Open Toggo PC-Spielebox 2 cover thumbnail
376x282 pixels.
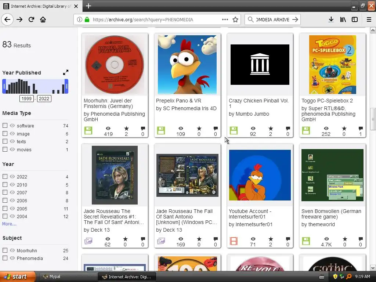click(332, 65)
